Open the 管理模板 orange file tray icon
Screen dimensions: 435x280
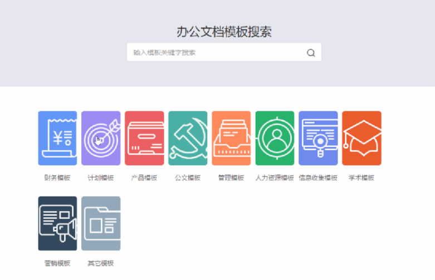[x=231, y=138]
